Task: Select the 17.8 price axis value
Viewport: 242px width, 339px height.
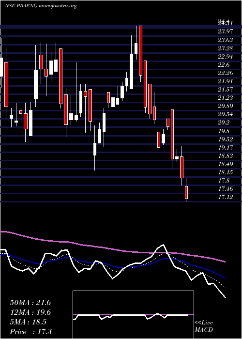Action: 224,181
